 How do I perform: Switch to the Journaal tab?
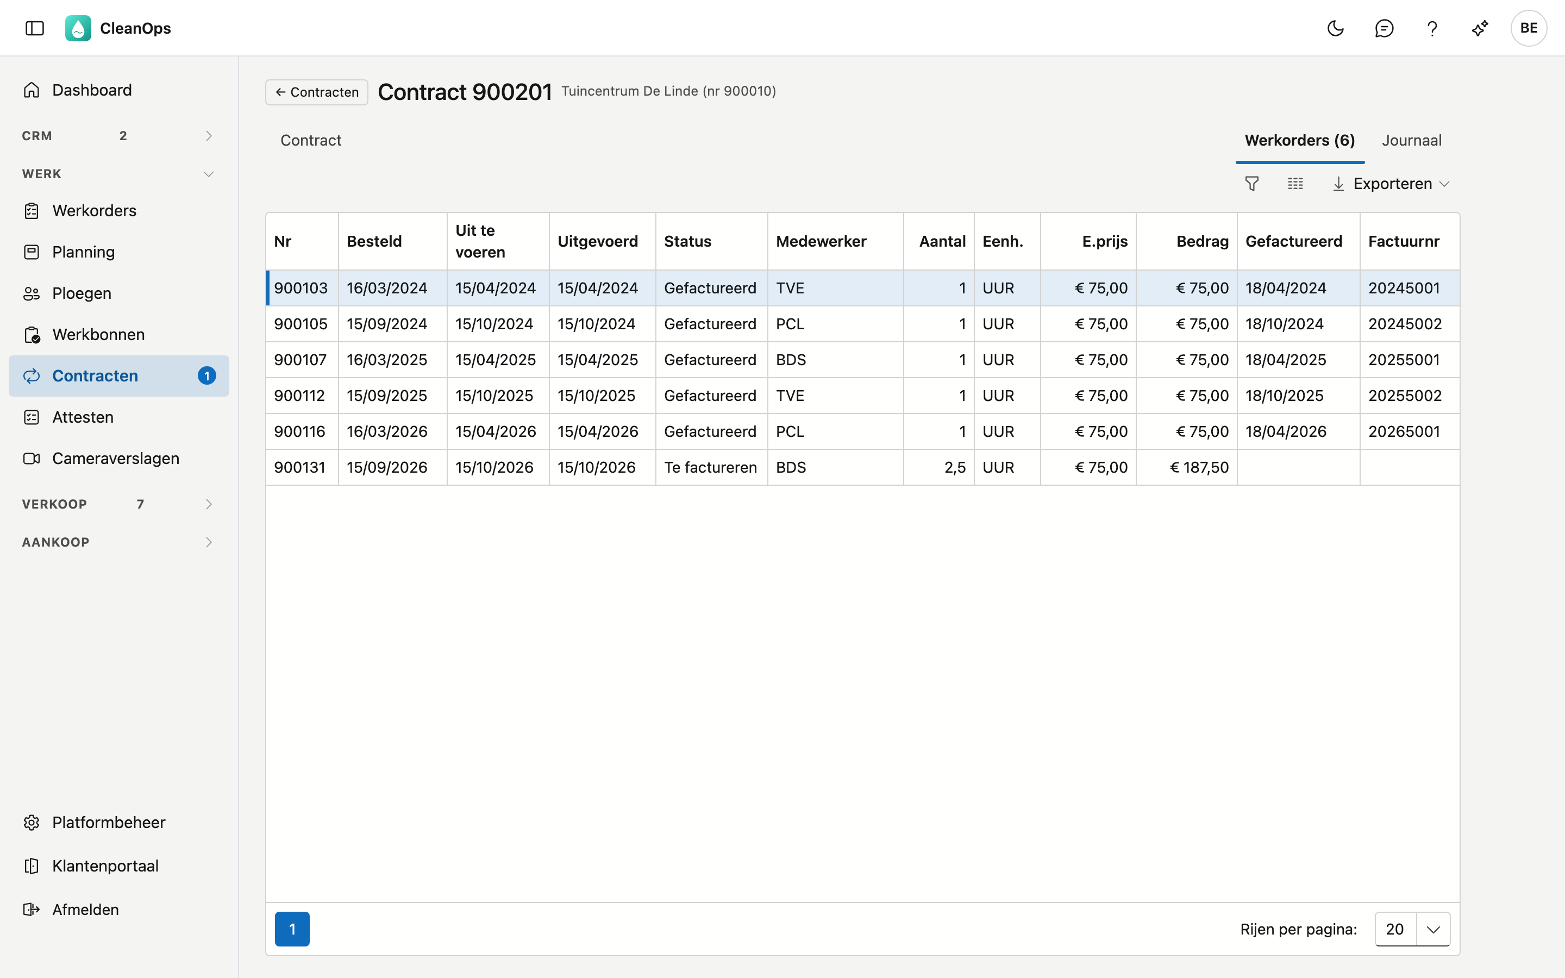[1412, 140]
